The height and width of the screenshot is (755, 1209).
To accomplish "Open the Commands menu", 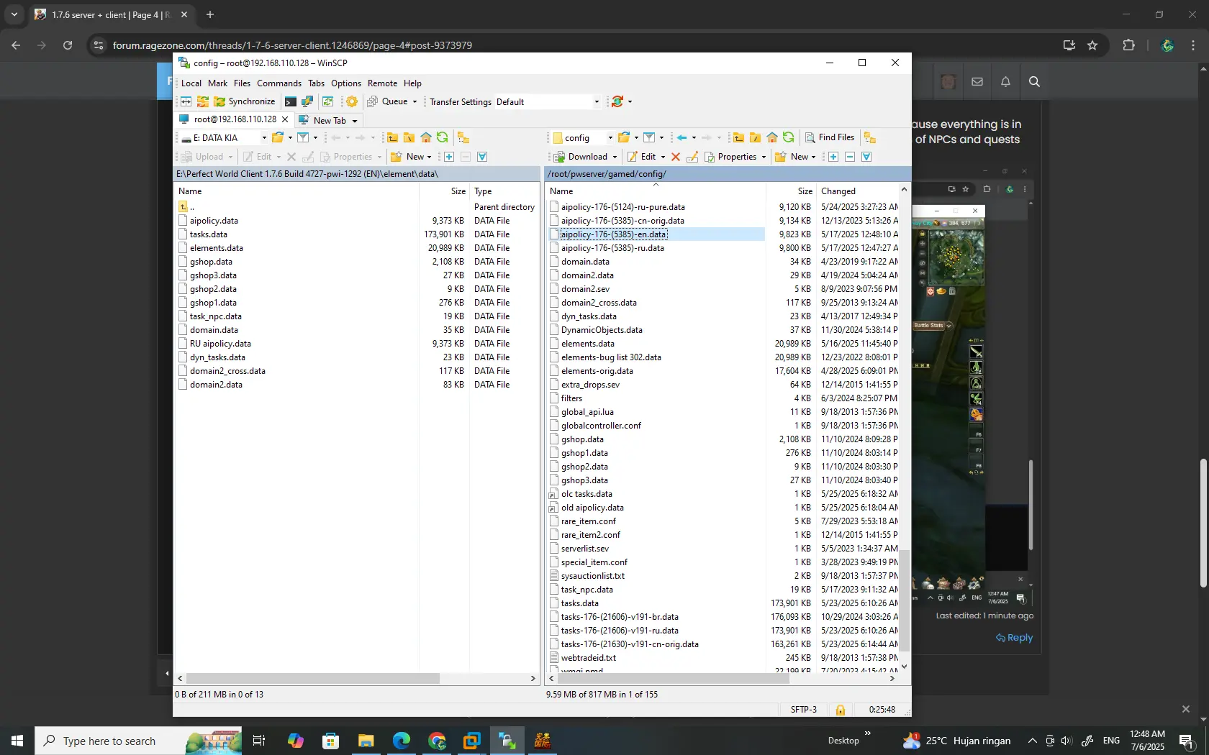I will (279, 83).
